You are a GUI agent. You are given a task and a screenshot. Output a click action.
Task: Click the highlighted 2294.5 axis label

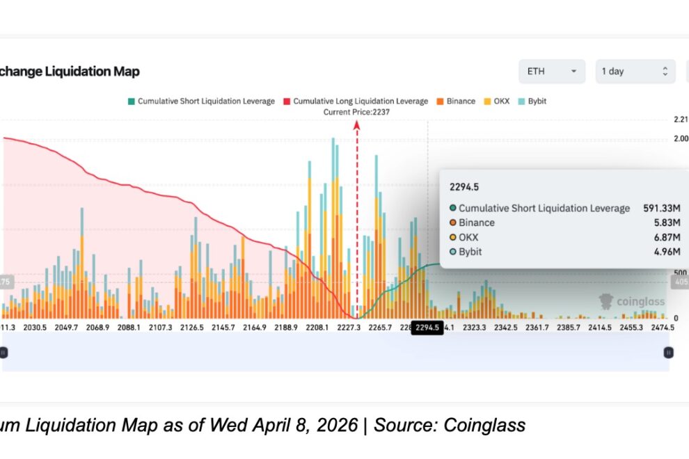[427, 328]
